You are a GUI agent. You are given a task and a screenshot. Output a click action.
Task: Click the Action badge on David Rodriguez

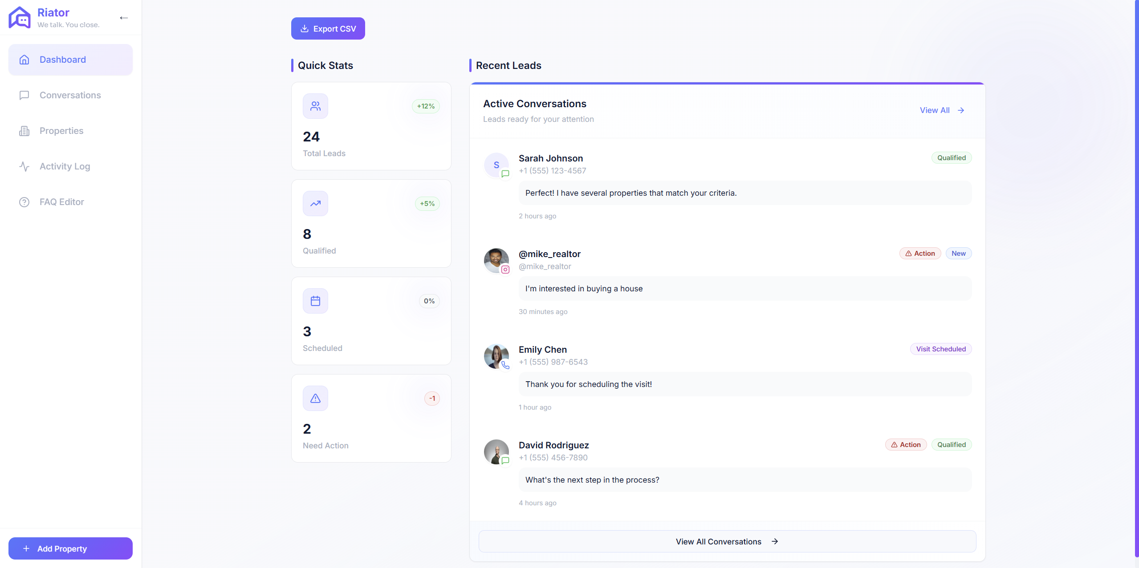[906, 445]
